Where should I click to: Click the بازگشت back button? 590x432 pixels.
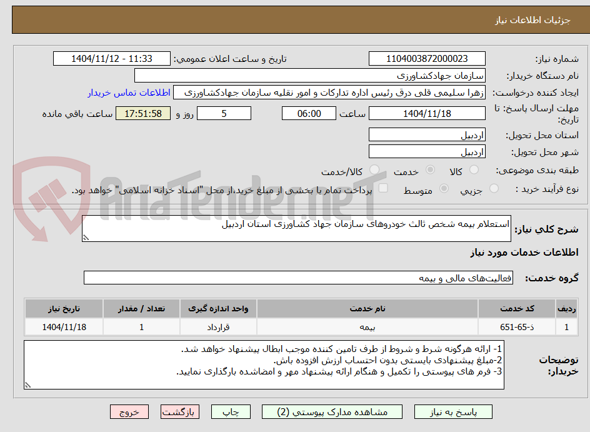coord(179,412)
